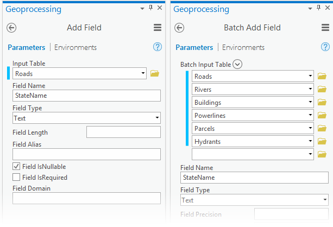Switch to Environments tab in Add Field
Screen dimensions: 333x227
point(76,47)
